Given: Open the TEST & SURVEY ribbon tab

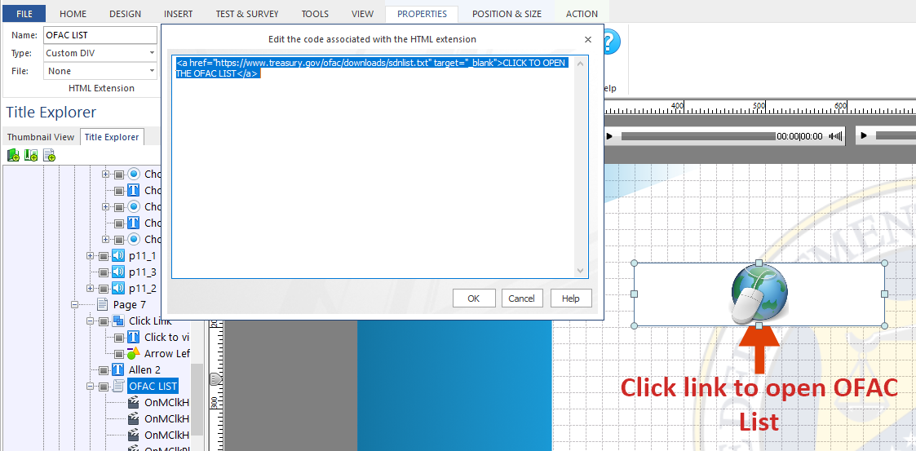Looking at the screenshot, I should point(247,13).
